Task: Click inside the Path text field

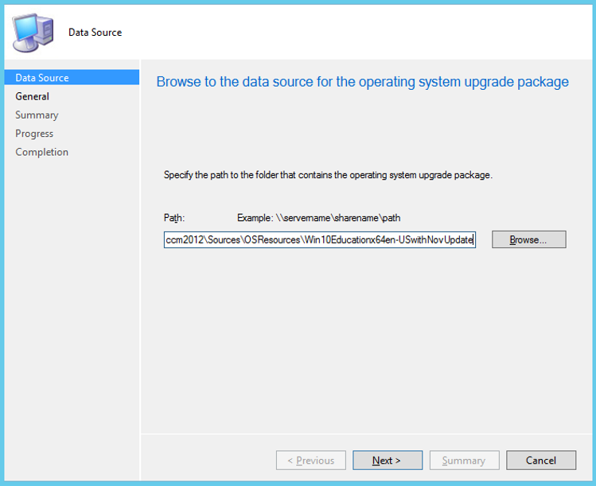Action: click(319, 239)
